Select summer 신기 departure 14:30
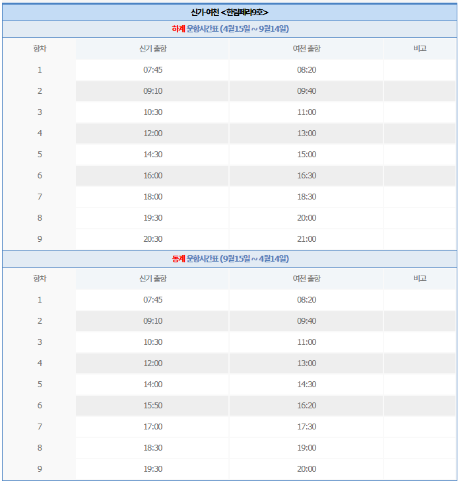Screen dimensions: 460x483 tap(153, 155)
